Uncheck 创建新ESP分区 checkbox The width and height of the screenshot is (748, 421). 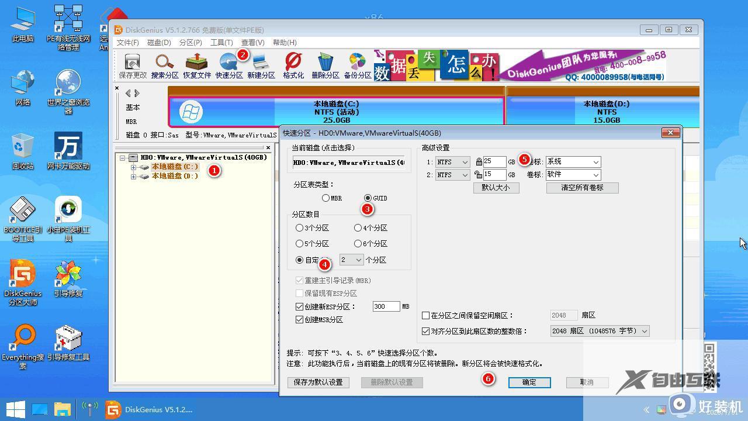[300, 307]
